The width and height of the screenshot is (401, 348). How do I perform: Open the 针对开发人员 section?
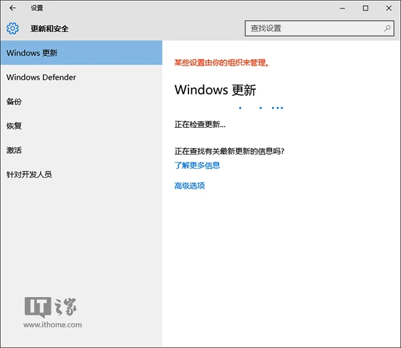(x=82, y=175)
